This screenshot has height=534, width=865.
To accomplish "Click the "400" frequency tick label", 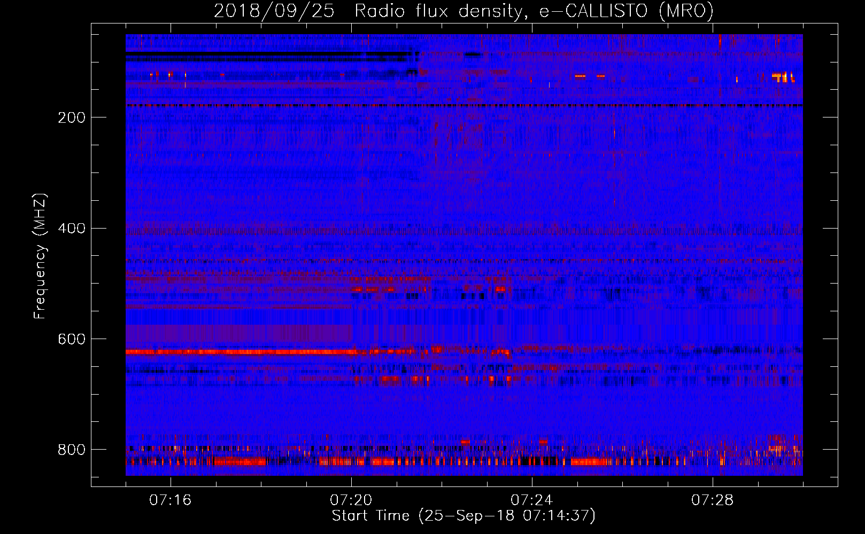I will click(71, 229).
